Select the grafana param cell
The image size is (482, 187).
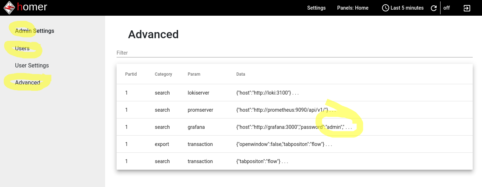click(196, 127)
